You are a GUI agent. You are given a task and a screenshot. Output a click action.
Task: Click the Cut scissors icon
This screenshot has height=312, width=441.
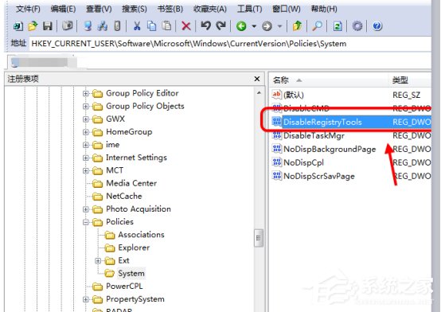(x=137, y=26)
